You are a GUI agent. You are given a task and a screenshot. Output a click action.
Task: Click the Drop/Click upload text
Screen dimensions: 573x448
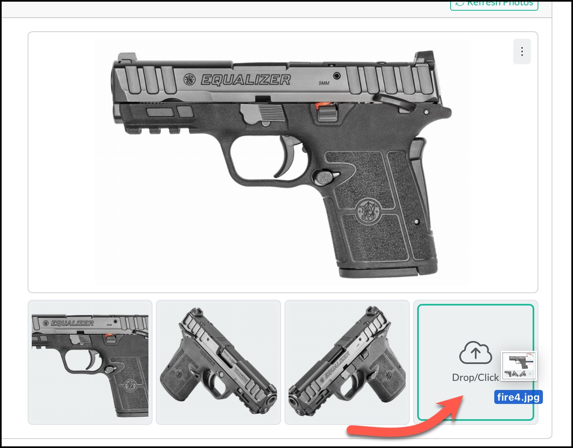(475, 378)
